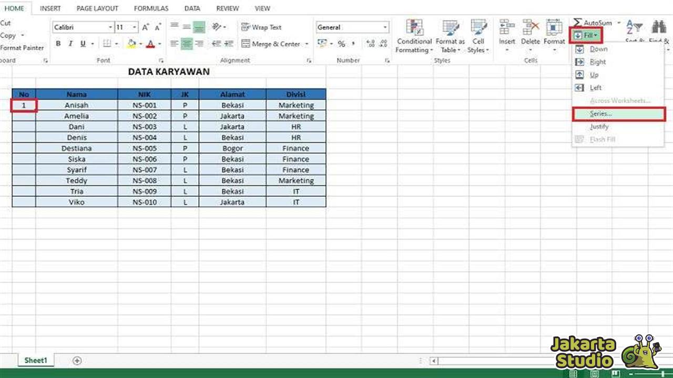
Task: Toggle bold formatting
Action: [x=58, y=44]
